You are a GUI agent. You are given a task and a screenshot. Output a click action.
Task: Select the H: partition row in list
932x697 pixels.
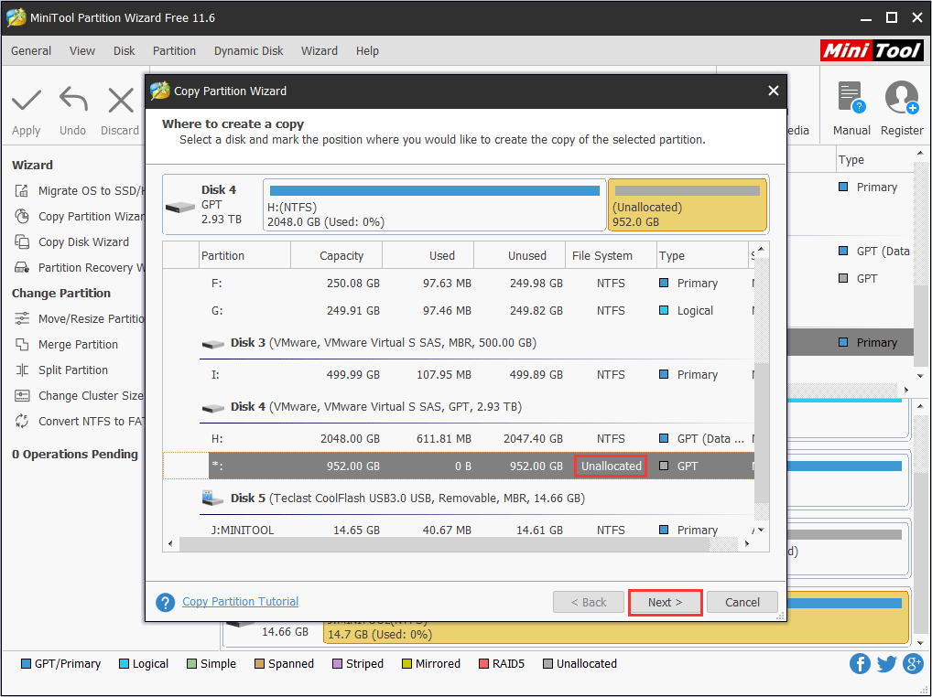click(x=459, y=439)
